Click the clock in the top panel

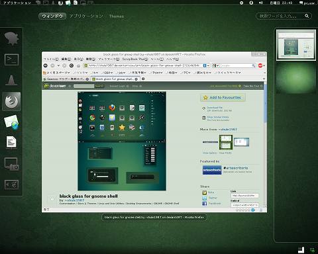click(281, 3)
